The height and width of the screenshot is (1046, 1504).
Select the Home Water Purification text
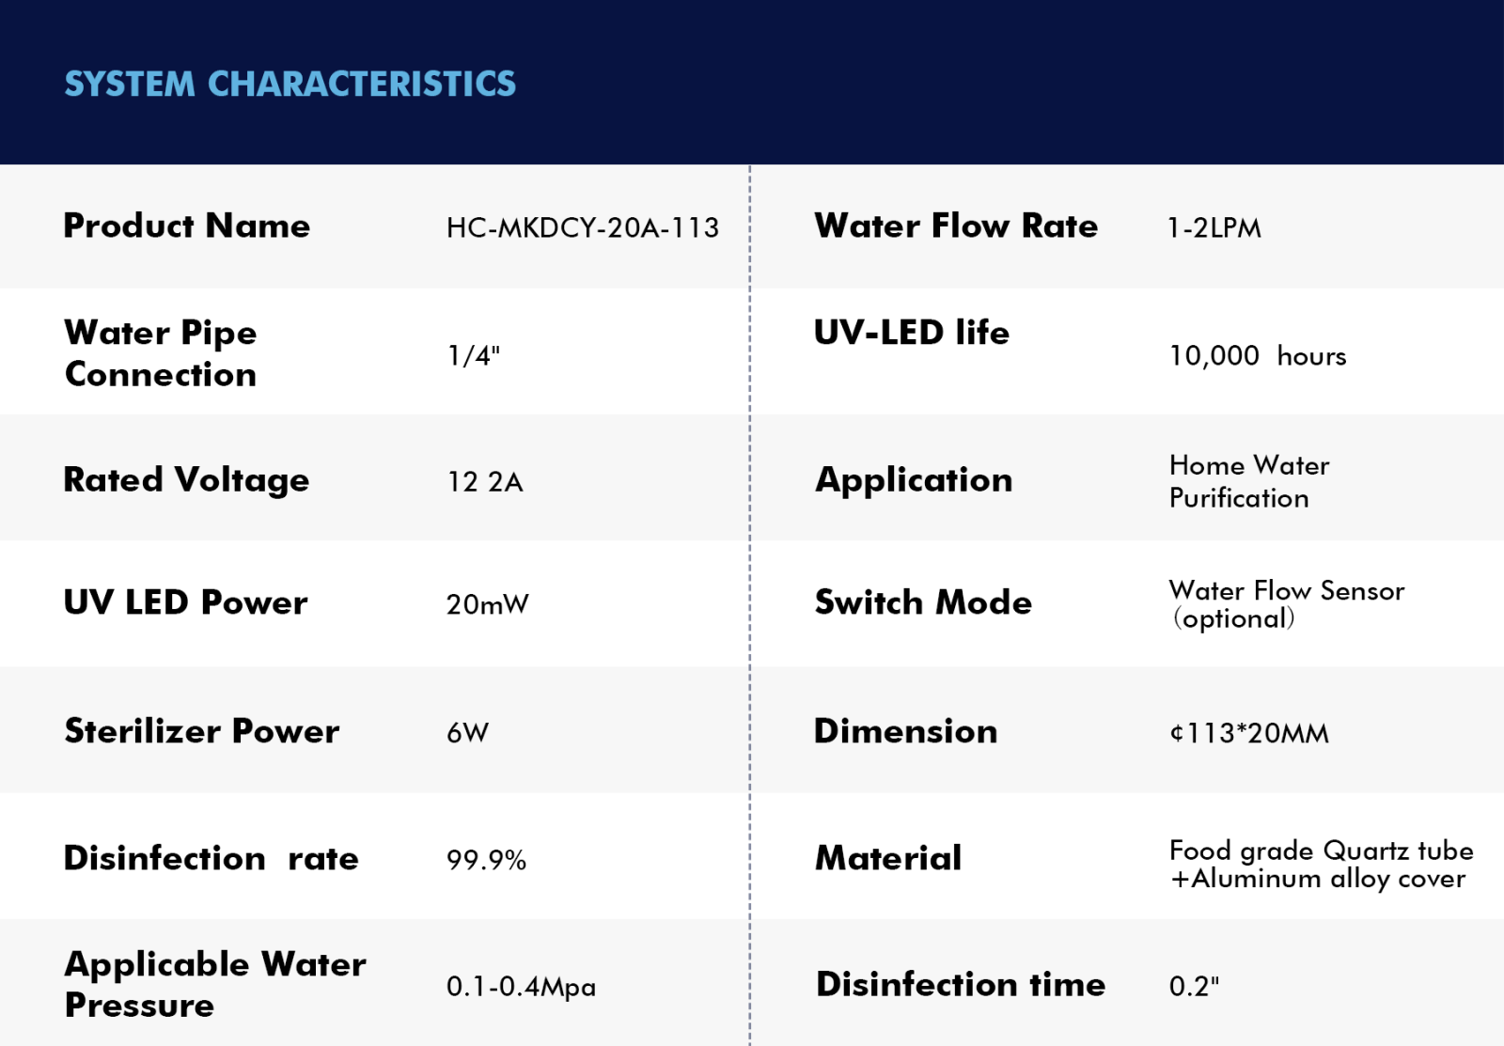click(1248, 481)
